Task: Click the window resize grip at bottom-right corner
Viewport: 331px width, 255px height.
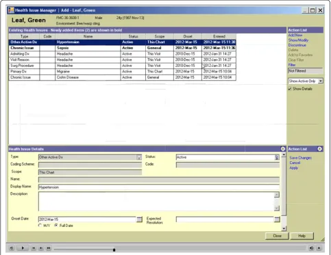Action: click(x=323, y=239)
